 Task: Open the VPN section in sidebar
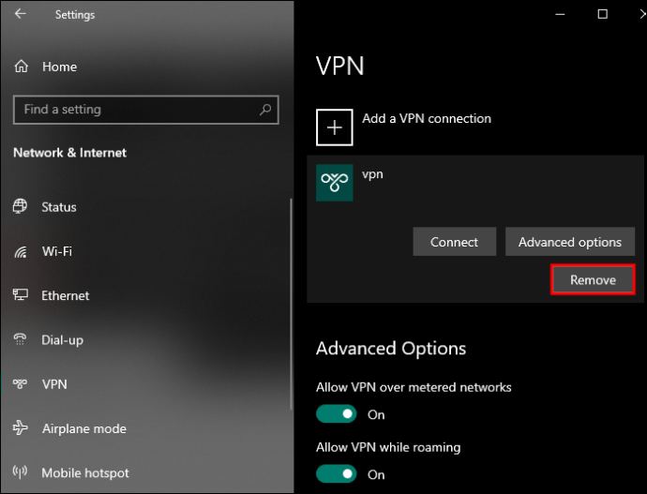(x=53, y=384)
